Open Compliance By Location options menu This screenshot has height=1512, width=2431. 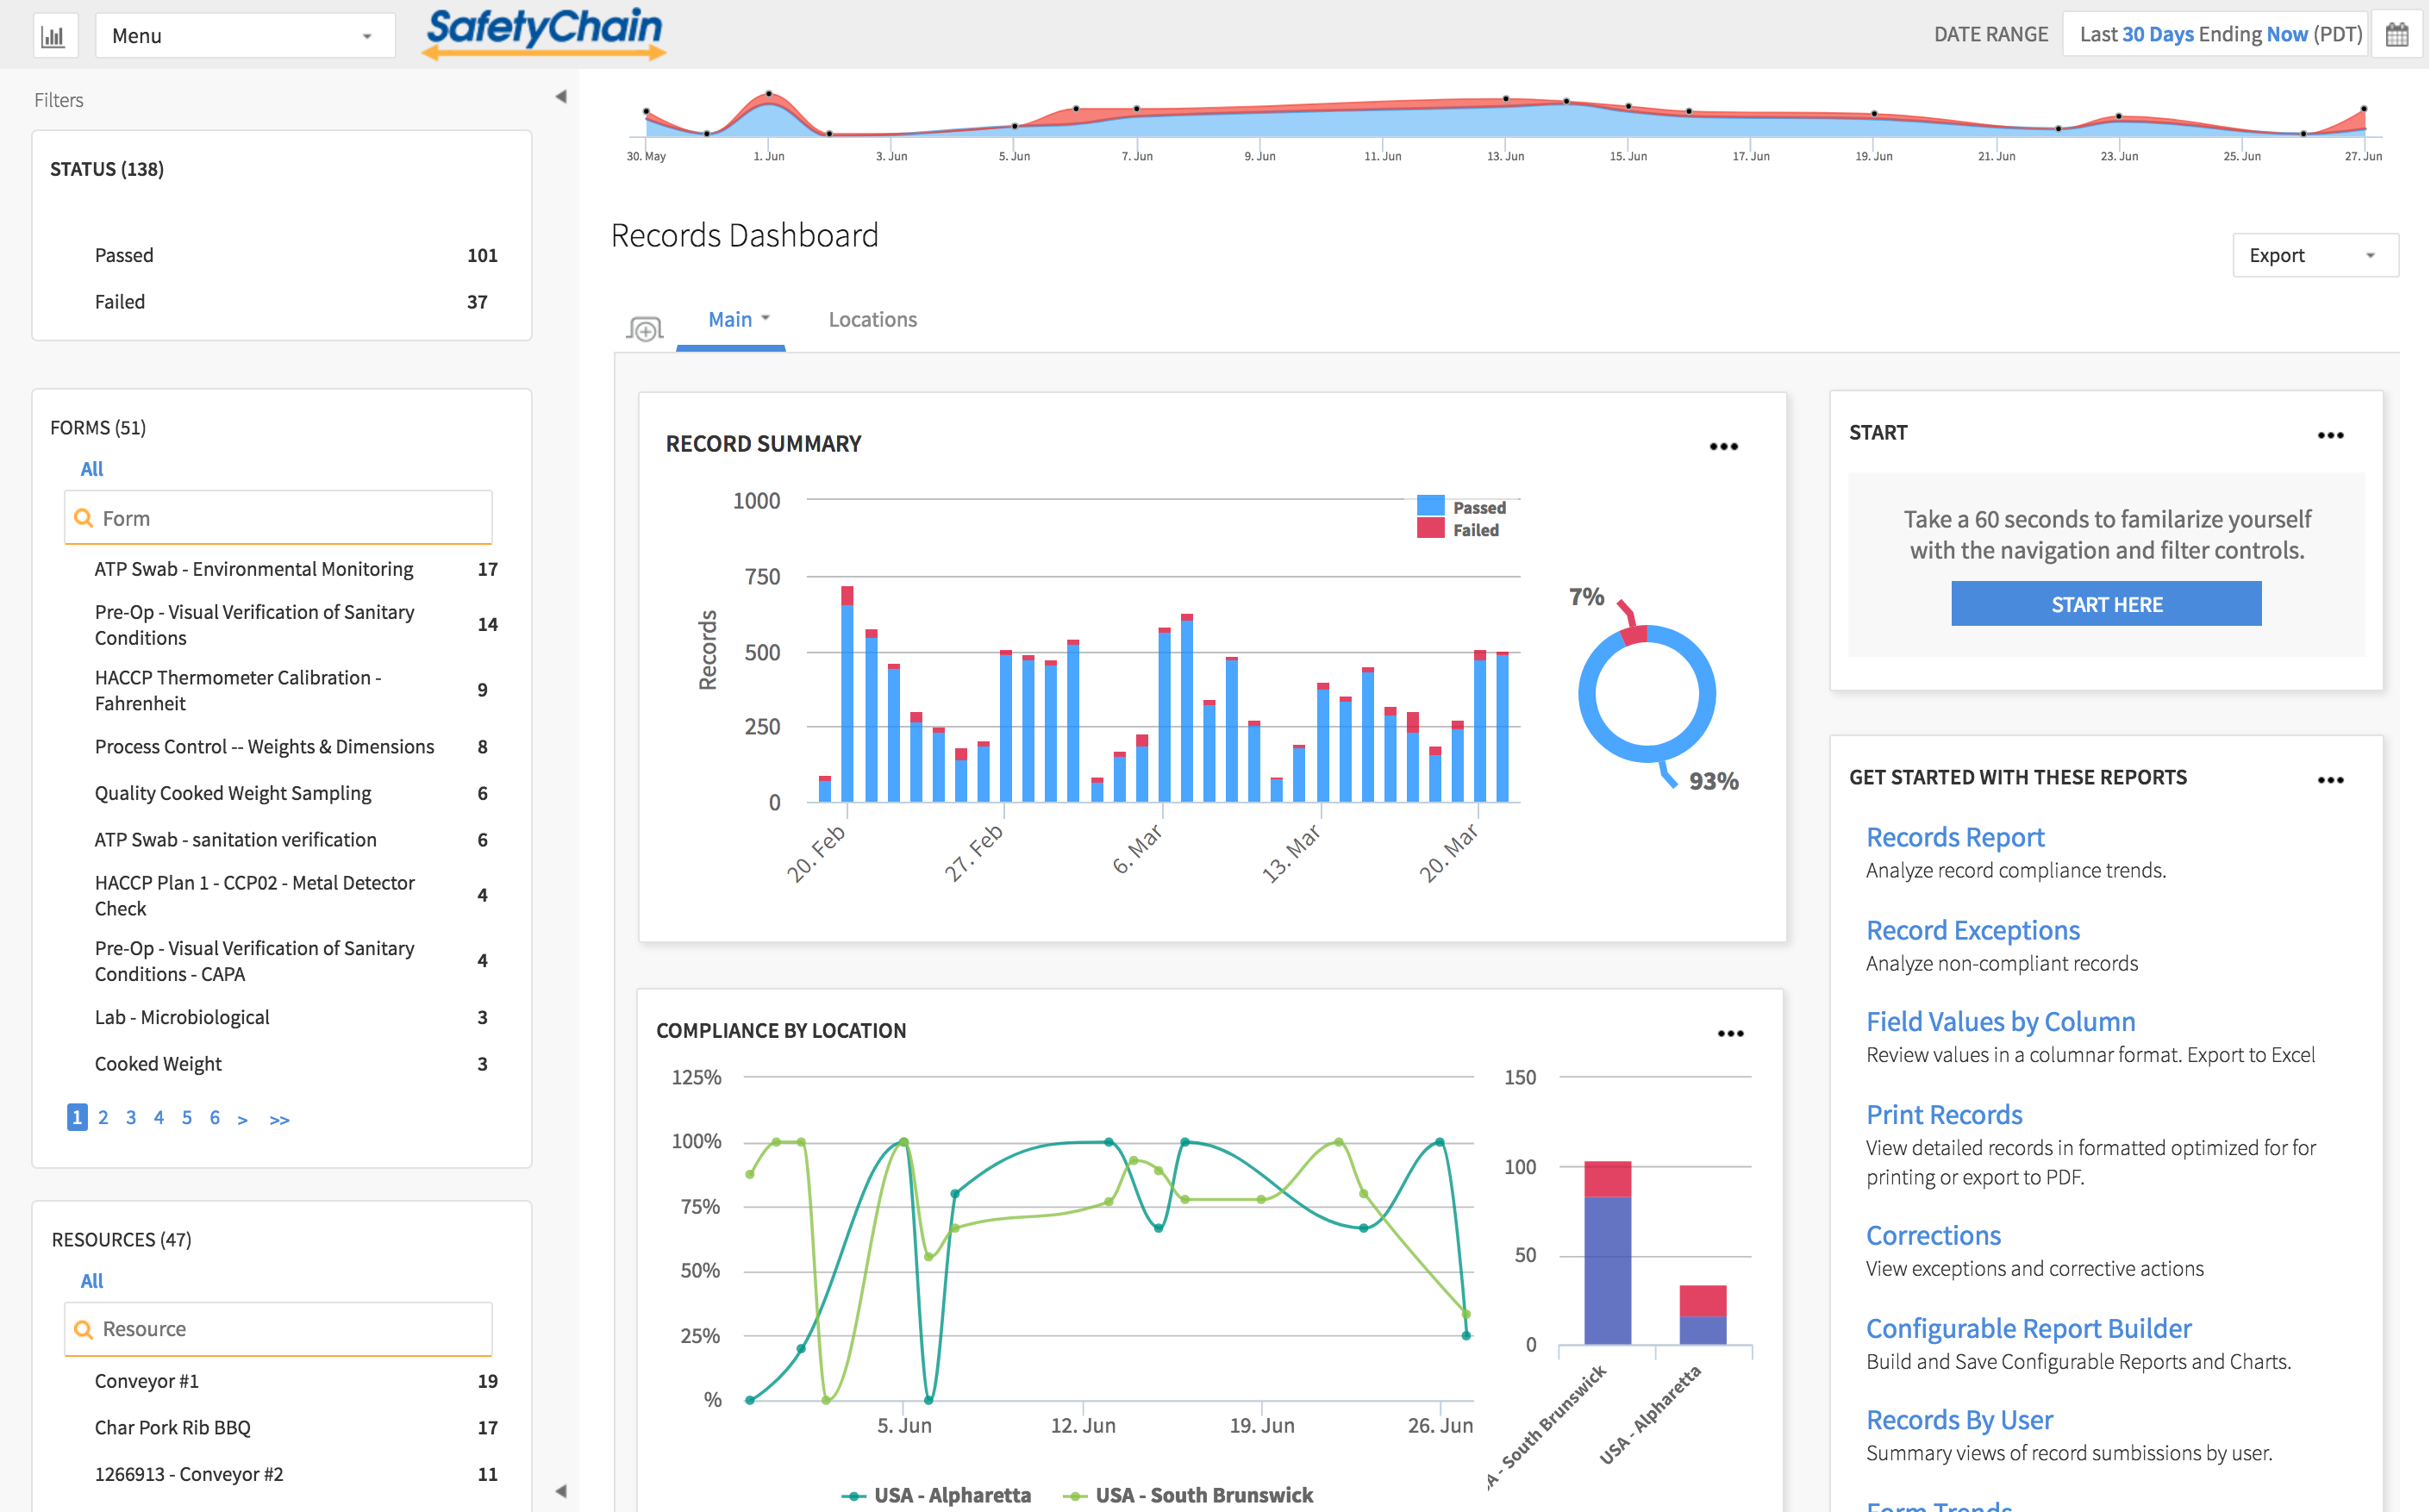pos(1730,1033)
